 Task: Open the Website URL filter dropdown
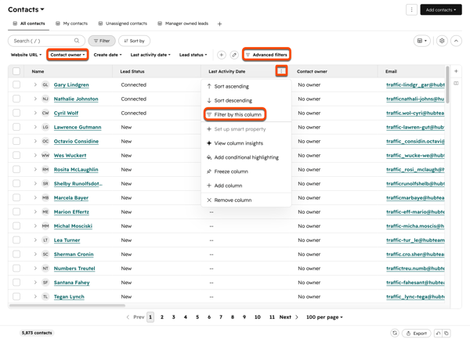(26, 55)
